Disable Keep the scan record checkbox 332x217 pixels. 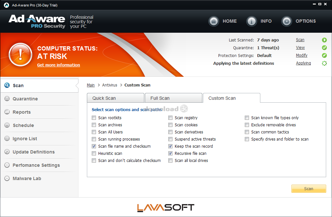pos(170,146)
